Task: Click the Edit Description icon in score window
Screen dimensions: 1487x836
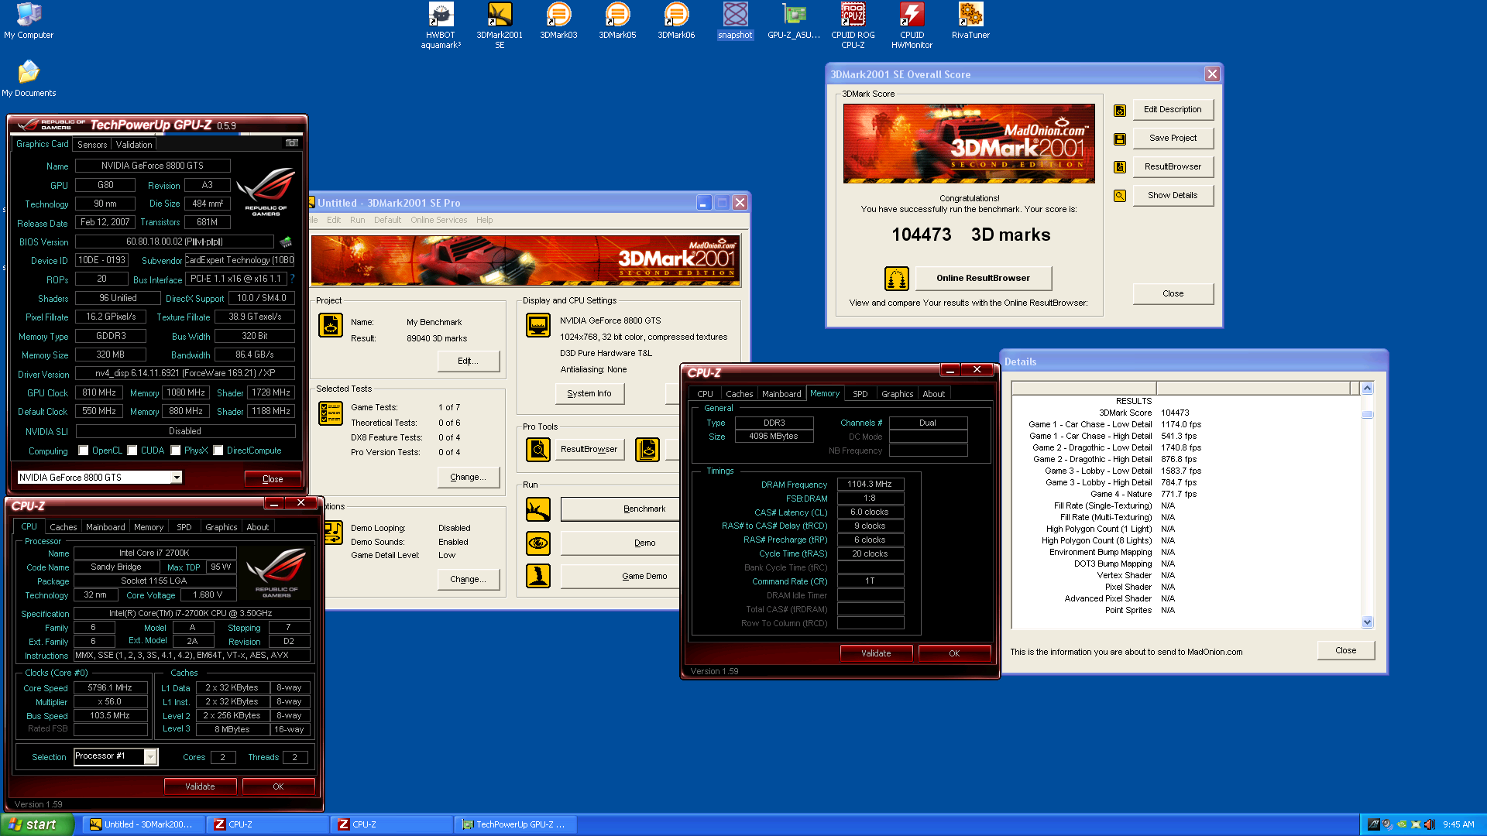Action: tap(1120, 111)
